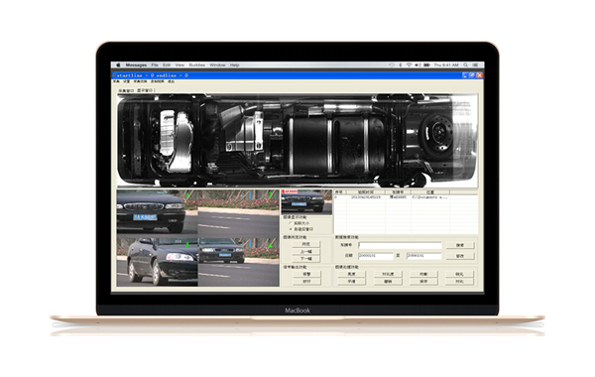Switch to the 显示窗口 display tab

click(x=145, y=90)
